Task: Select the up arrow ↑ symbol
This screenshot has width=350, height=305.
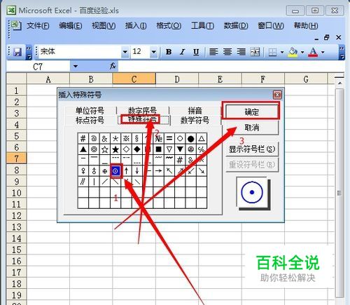Action: click(126, 171)
